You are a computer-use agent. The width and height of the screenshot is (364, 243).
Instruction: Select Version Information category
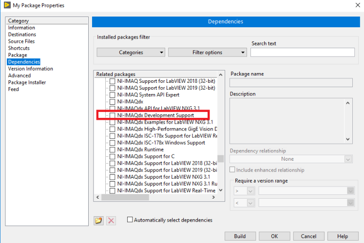[x=31, y=69]
